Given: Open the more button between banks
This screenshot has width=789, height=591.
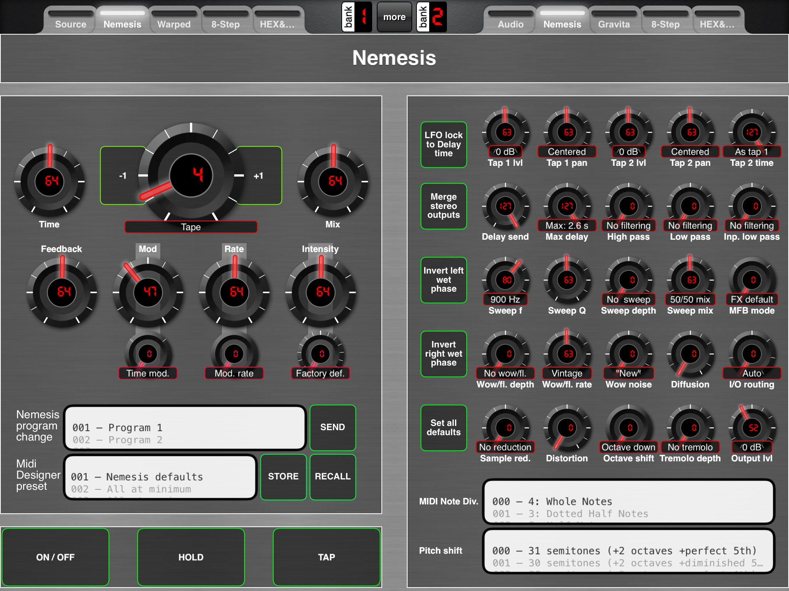Looking at the screenshot, I should pos(394,17).
